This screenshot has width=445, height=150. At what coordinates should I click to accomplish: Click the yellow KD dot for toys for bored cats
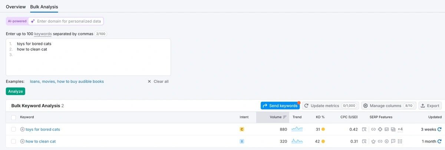tap(323, 129)
